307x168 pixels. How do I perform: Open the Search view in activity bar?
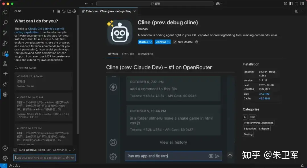coord(5,23)
